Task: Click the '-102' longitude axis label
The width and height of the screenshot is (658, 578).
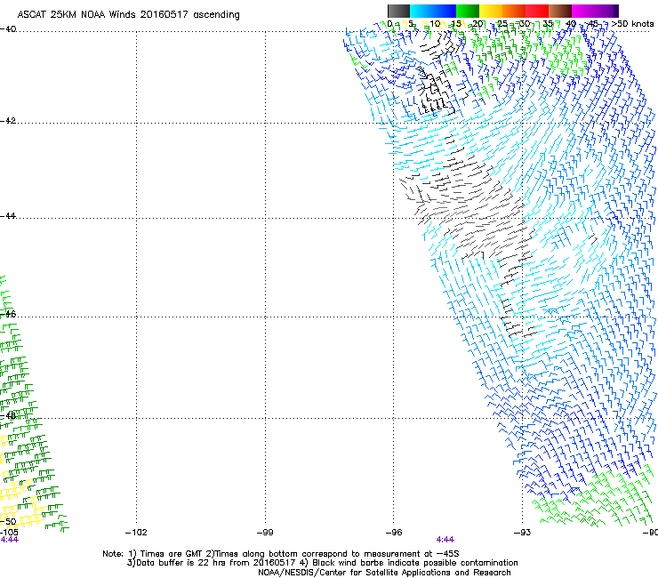Action: click(x=136, y=533)
